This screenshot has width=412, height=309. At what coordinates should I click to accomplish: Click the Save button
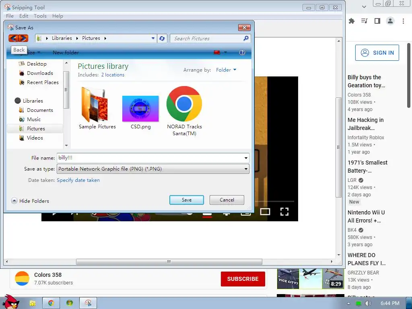(x=187, y=200)
